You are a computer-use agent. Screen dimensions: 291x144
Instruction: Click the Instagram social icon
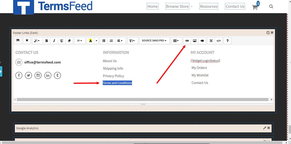tap(38, 75)
